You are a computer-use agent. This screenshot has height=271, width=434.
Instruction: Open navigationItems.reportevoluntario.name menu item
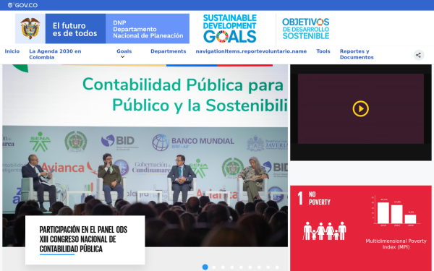pyautogui.click(x=251, y=51)
